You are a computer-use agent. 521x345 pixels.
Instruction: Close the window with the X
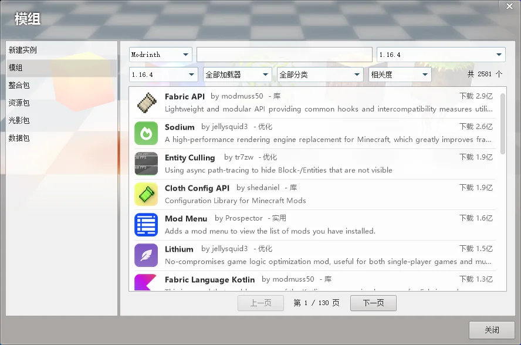[x=509, y=6]
